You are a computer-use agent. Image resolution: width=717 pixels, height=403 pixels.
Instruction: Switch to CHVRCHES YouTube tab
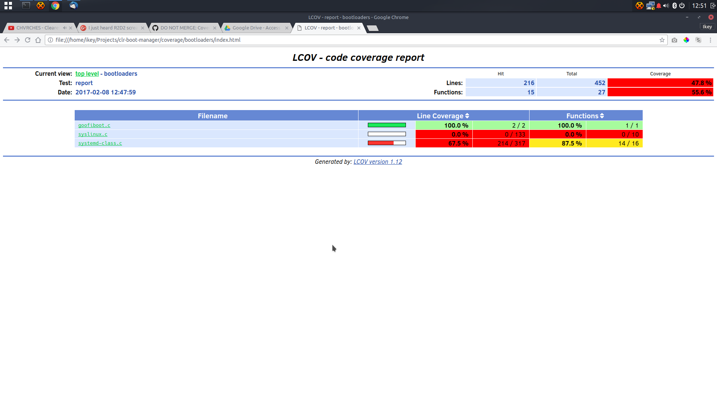tap(37, 28)
